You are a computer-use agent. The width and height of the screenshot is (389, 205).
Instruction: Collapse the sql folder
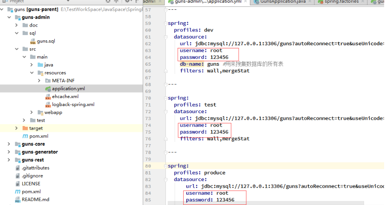click(16, 33)
